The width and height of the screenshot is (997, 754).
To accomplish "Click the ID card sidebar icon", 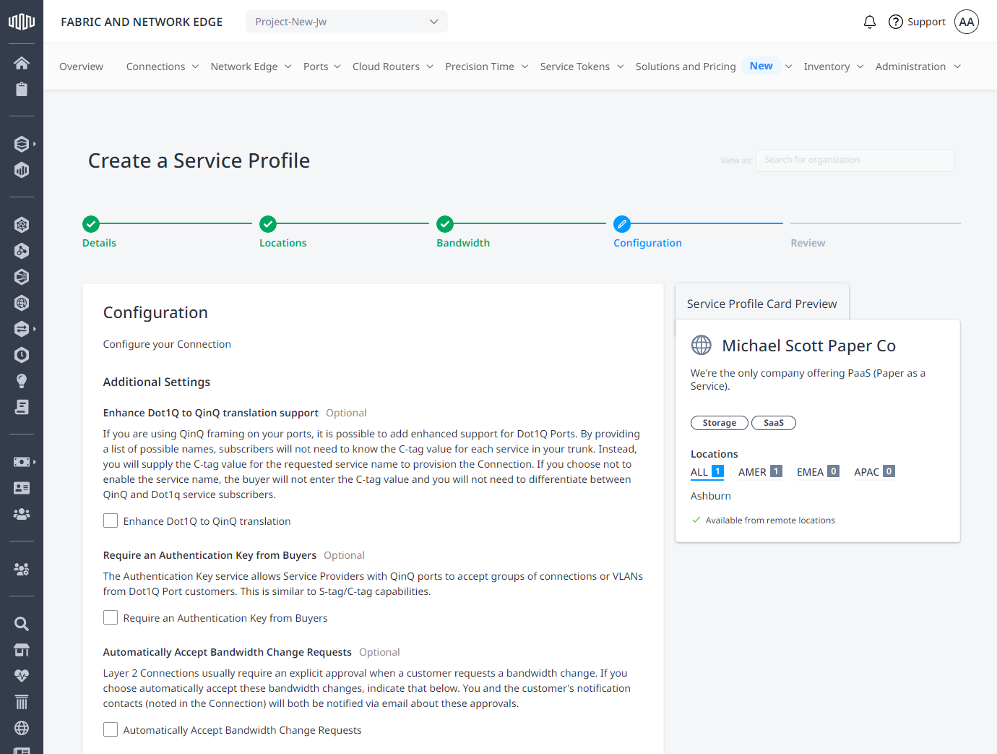I will 22,488.
